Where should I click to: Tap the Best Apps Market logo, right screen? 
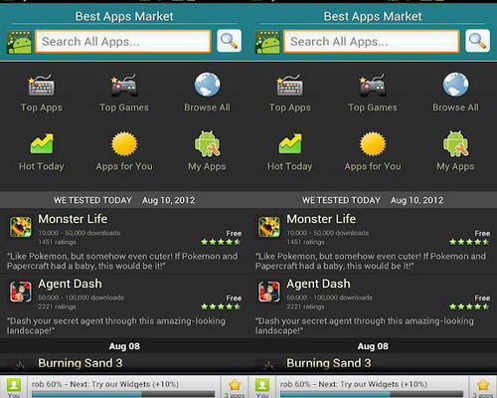(267, 42)
